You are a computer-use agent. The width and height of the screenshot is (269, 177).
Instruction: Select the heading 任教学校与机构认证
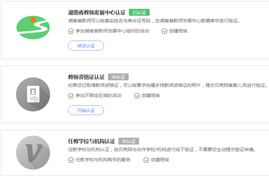(x=92, y=141)
